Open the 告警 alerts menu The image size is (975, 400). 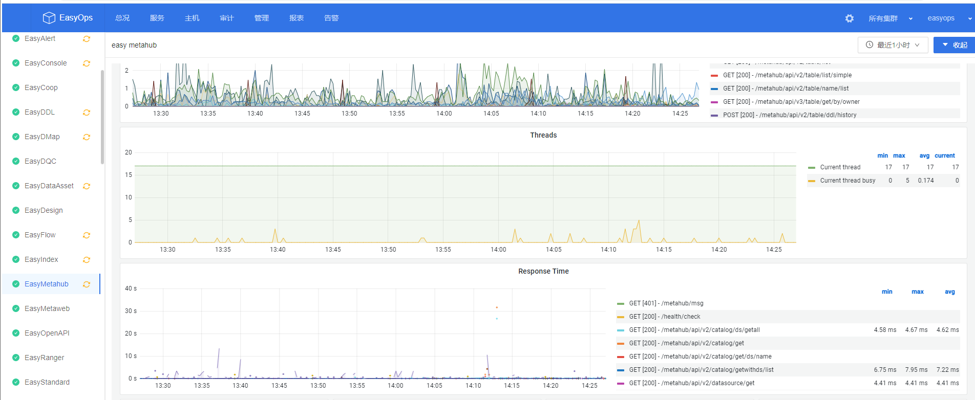(331, 18)
